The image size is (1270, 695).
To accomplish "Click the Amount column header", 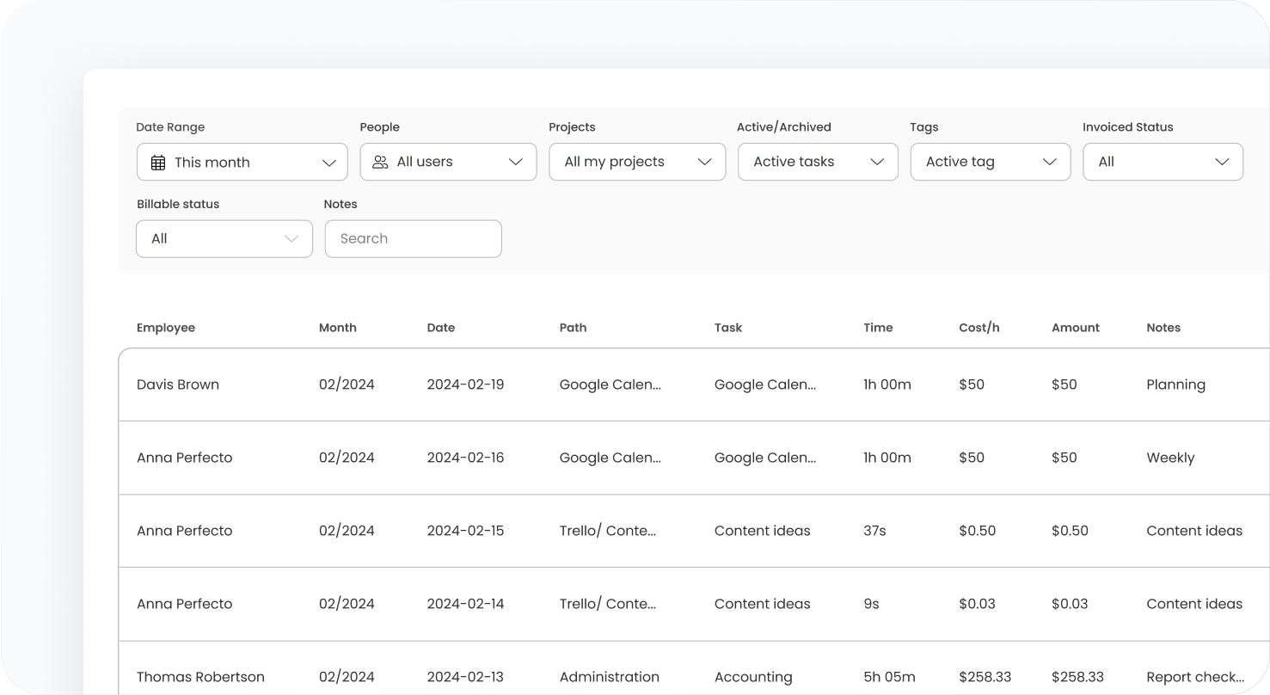I will click(1075, 328).
